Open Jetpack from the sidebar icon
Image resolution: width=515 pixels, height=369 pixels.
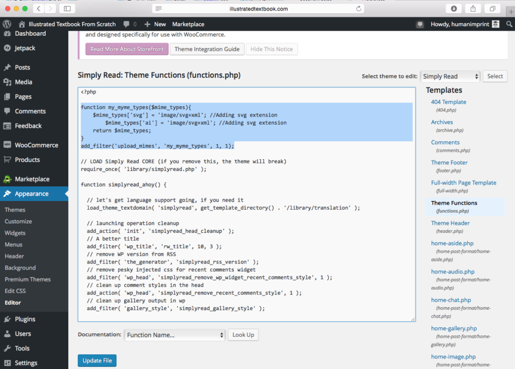tap(8, 48)
